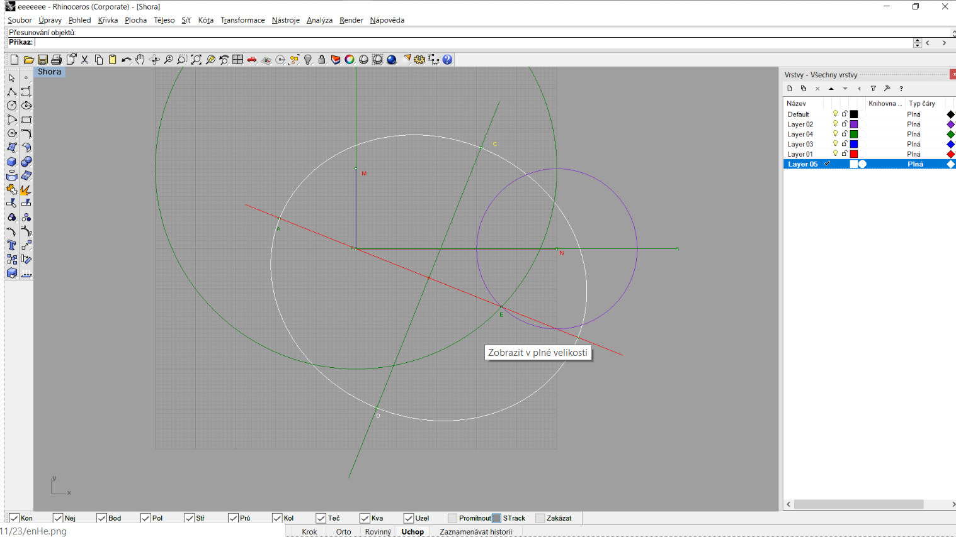The height and width of the screenshot is (537, 956).
Task: Select the Box solid tool in sidebar
Action: click(11, 162)
